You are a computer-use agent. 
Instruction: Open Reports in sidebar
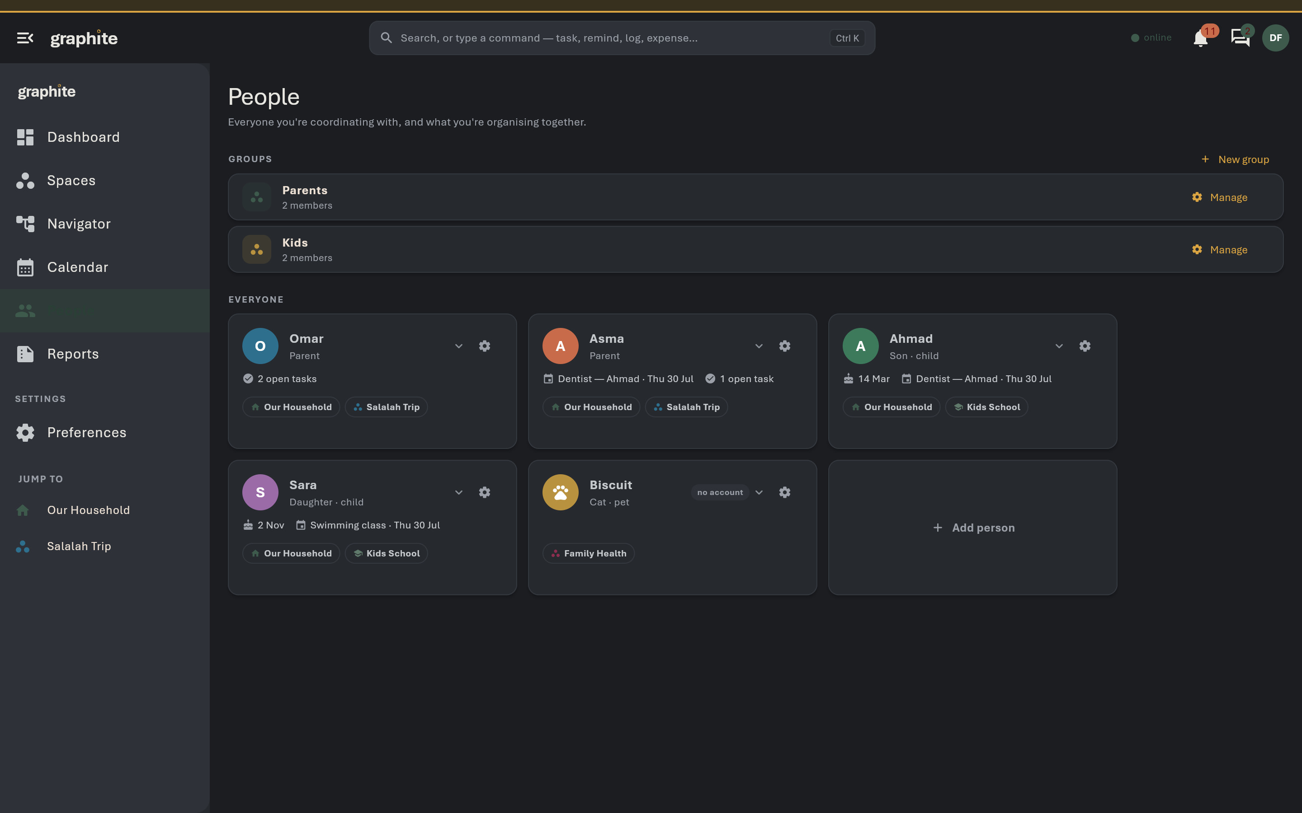[x=105, y=354]
